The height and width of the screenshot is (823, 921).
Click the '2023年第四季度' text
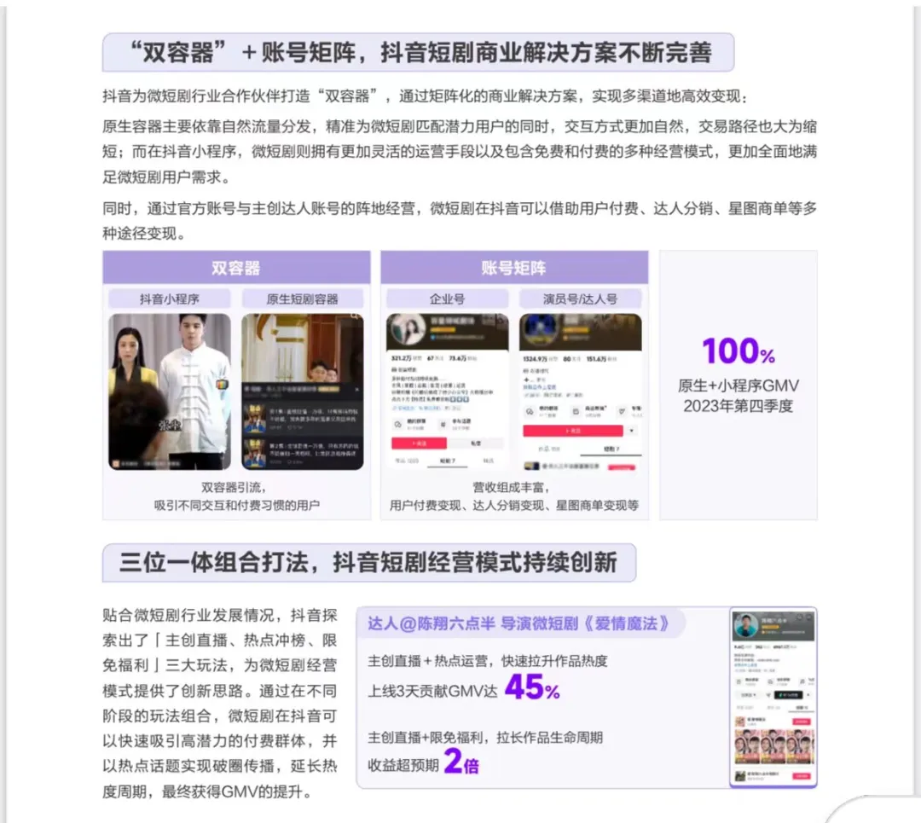click(x=739, y=406)
